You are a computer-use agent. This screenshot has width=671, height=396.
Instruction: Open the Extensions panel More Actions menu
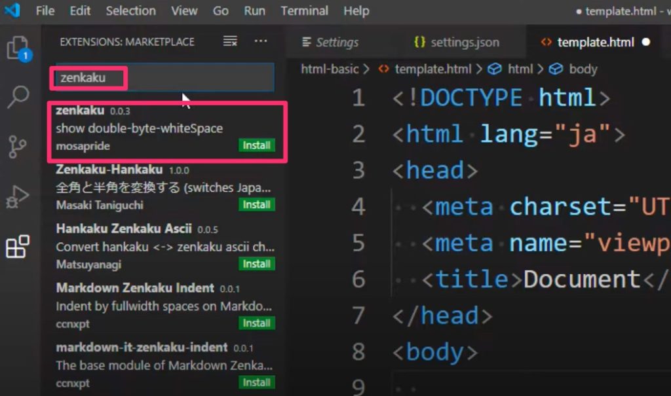260,41
